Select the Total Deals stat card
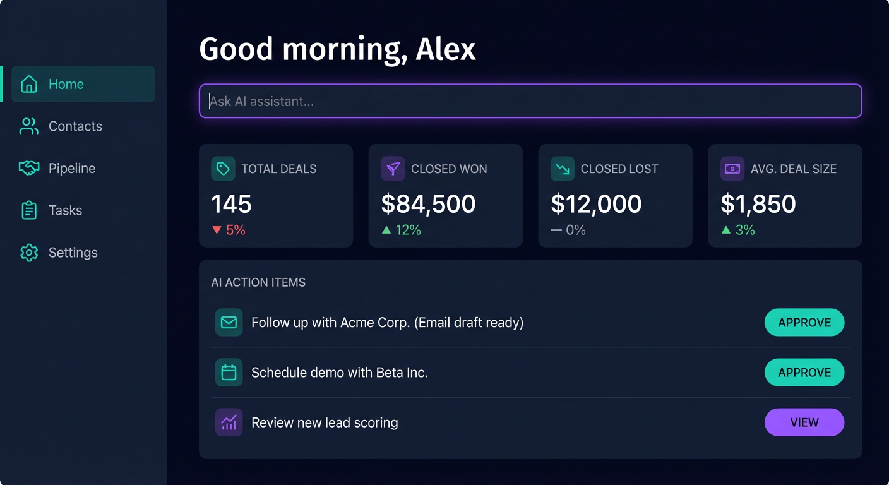The image size is (889, 485). (276, 195)
